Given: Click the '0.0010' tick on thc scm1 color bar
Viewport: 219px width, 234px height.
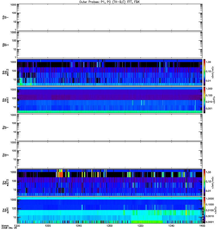Looking at the screenshot, I should (x=210, y=216).
